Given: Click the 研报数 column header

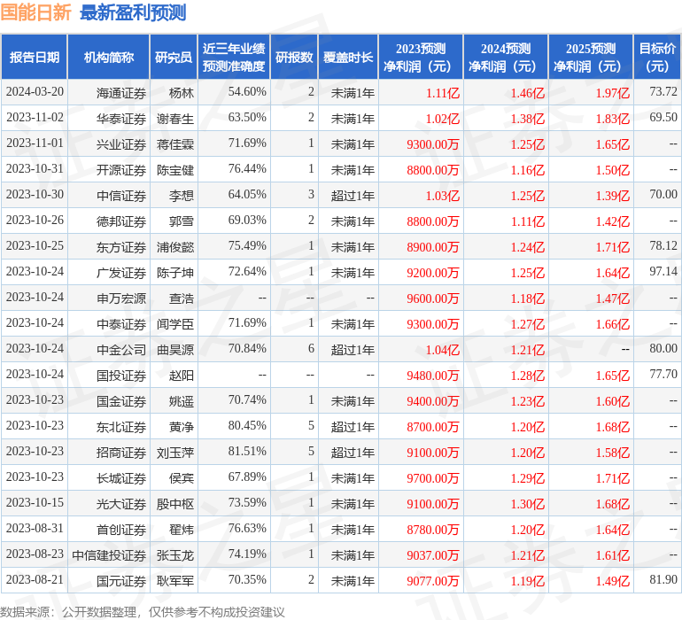Looking at the screenshot, I should click(294, 57).
